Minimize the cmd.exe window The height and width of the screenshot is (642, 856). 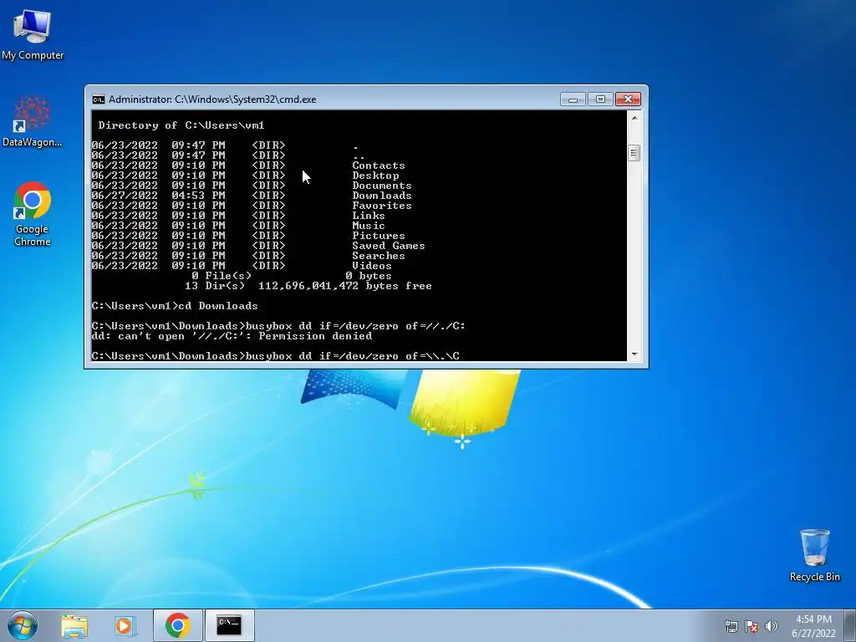(573, 99)
